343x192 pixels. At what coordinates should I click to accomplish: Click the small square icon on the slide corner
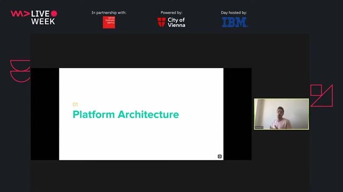pyautogui.click(x=220, y=156)
